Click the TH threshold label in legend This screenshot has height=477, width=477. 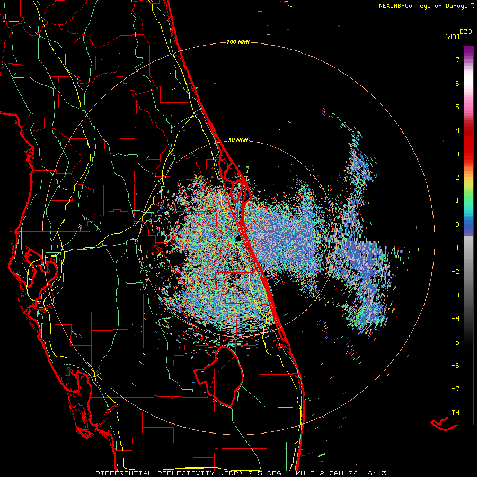[x=455, y=413]
